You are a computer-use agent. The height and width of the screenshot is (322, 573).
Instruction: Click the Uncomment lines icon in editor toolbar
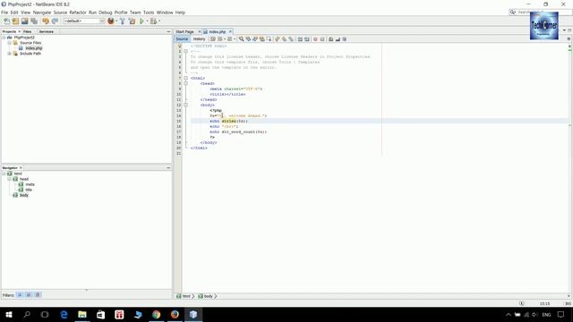338,39
